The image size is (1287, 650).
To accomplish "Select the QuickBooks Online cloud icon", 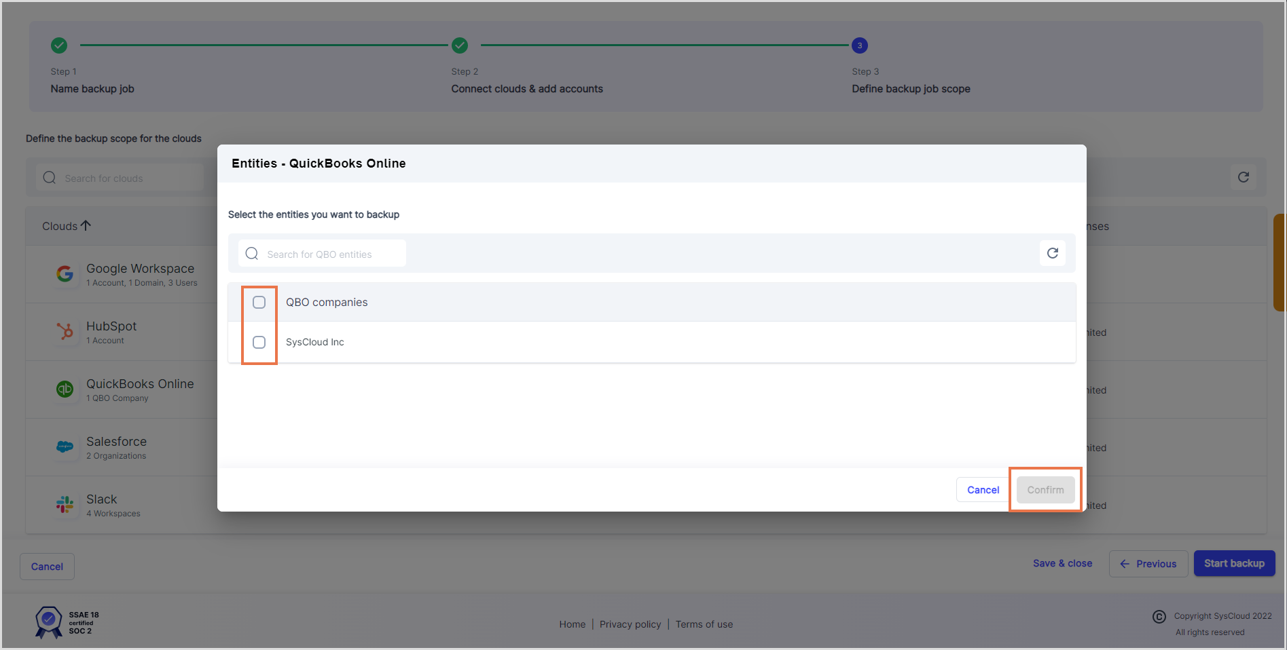I will coord(65,389).
